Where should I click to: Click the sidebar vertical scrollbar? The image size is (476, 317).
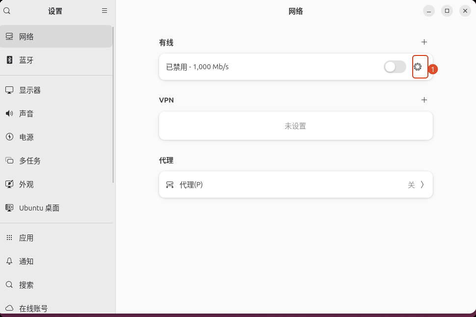[x=113, y=105]
